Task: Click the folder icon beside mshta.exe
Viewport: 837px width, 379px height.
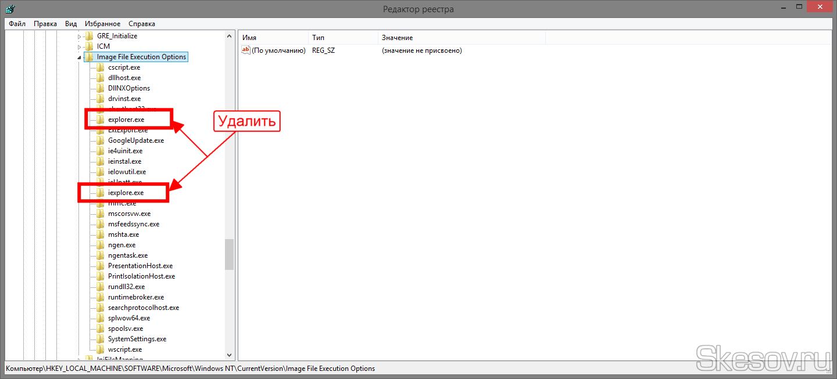Action: coord(101,234)
